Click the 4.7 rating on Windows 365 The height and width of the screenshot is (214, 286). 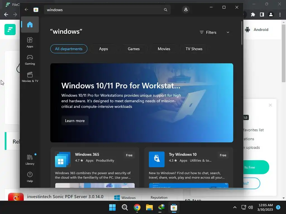[79, 160]
